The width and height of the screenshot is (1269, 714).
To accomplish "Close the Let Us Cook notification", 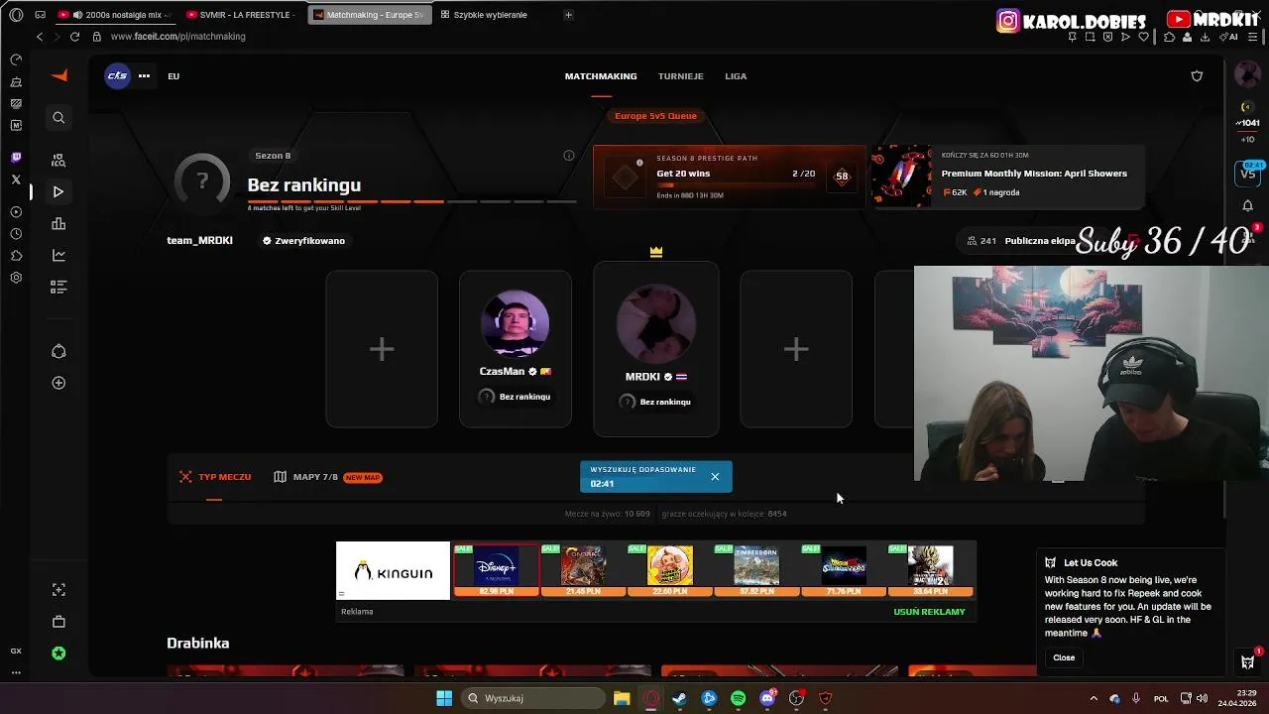I will point(1064,657).
